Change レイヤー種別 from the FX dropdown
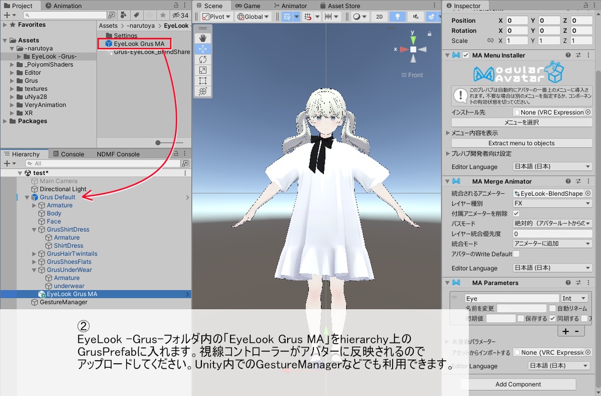This screenshot has width=601, height=396. pyautogui.click(x=551, y=203)
